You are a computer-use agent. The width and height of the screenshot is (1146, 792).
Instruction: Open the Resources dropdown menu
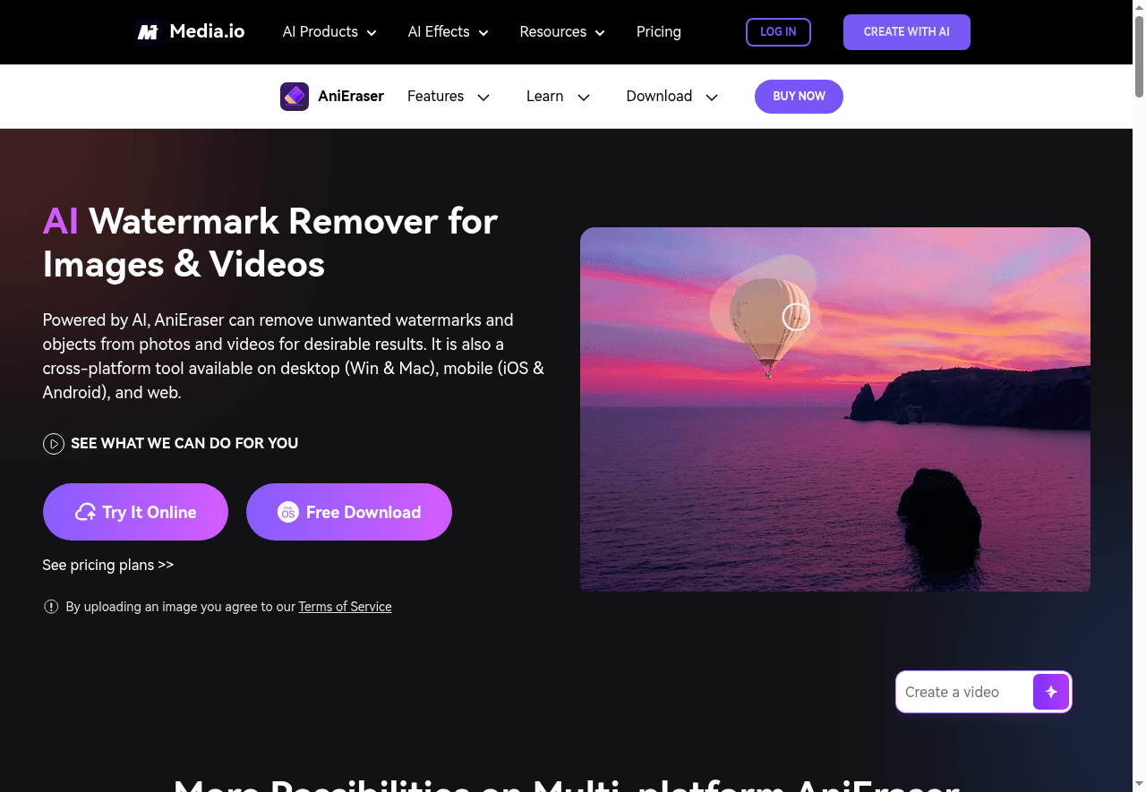[x=562, y=32]
